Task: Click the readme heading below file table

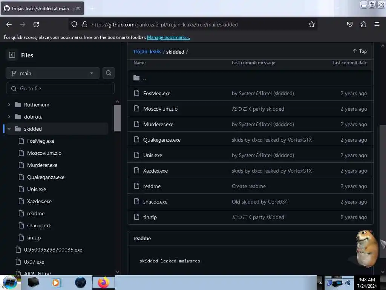Action: coord(142,239)
